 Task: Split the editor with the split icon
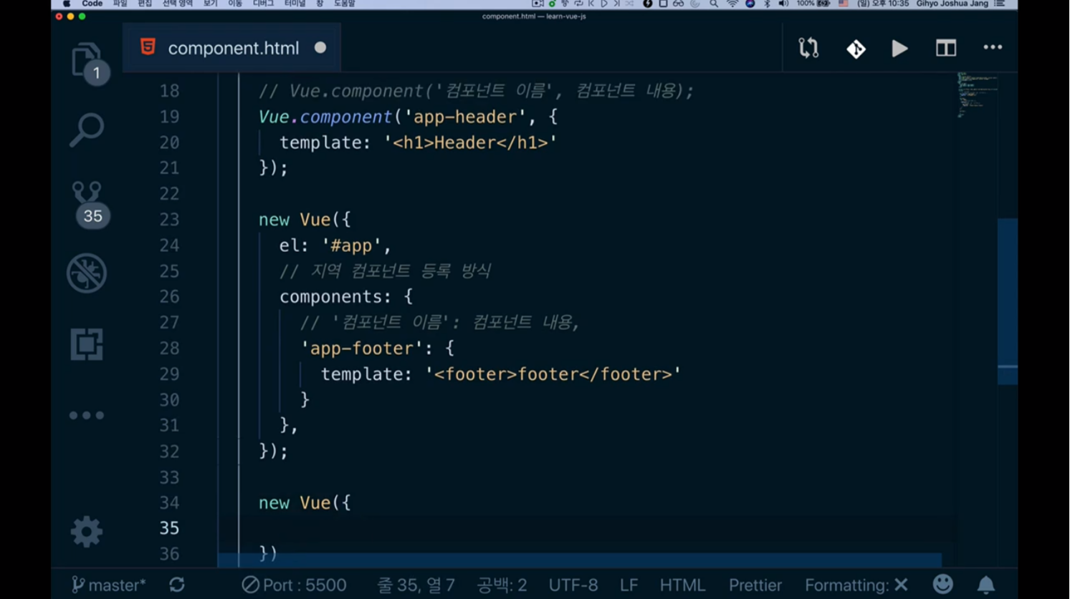945,48
